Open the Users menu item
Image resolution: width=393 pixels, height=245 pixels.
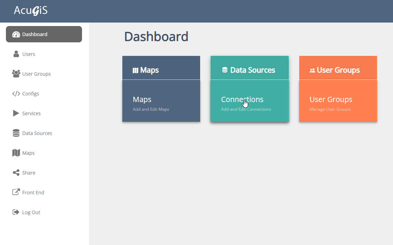click(x=28, y=54)
